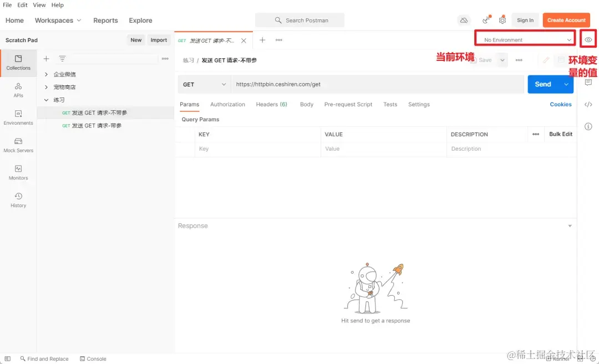Click Find and Replace in status bar
This screenshot has width=599, height=364.
[44, 358]
